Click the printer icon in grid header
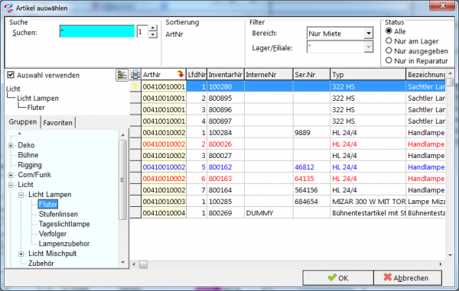This screenshot has height=291, width=459. [135, 75]
